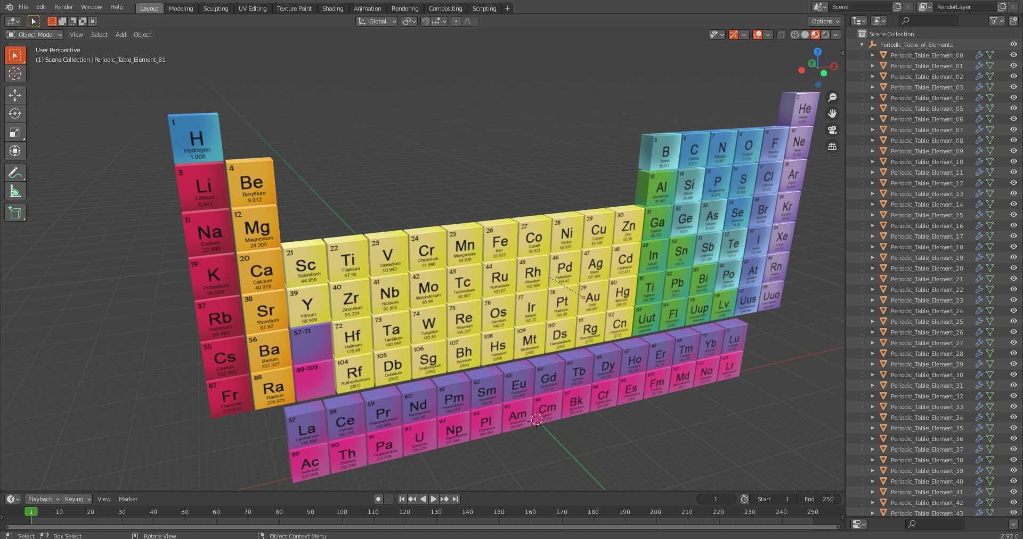Select the Transform tool
This screenshot has height=539, width=1023.
[15, 151]
